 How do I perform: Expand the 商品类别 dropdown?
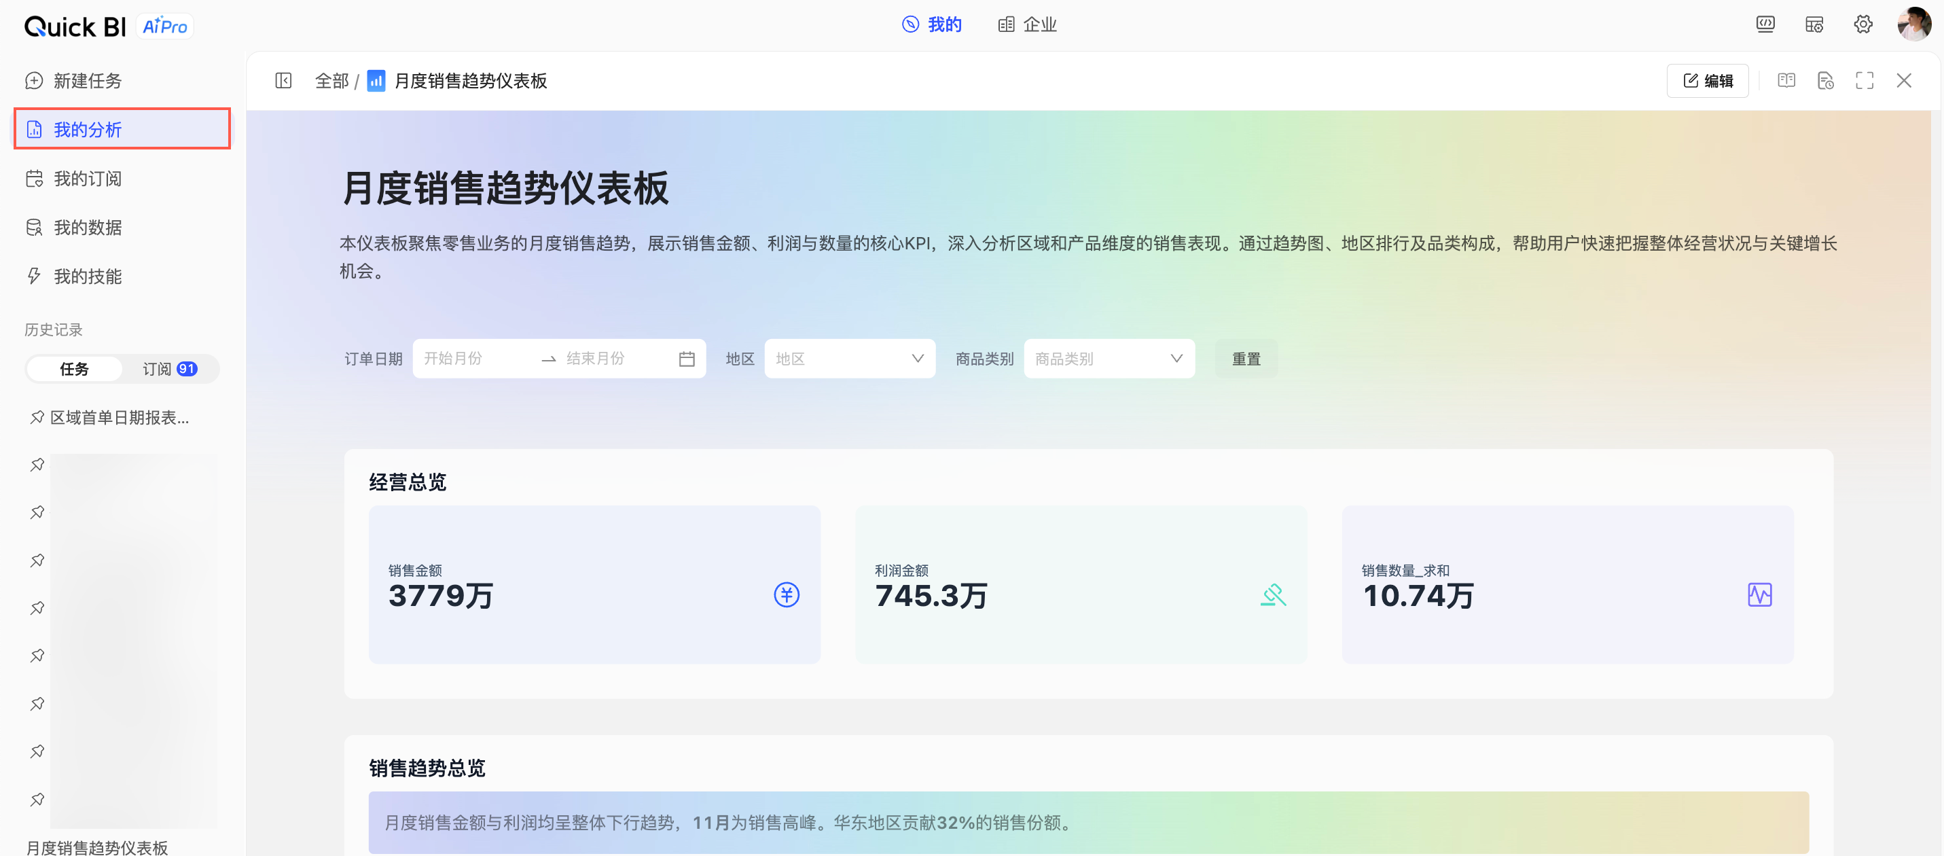[x=1109, y=359]
